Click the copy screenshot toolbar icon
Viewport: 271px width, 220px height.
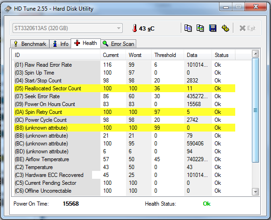click(200, 28)
